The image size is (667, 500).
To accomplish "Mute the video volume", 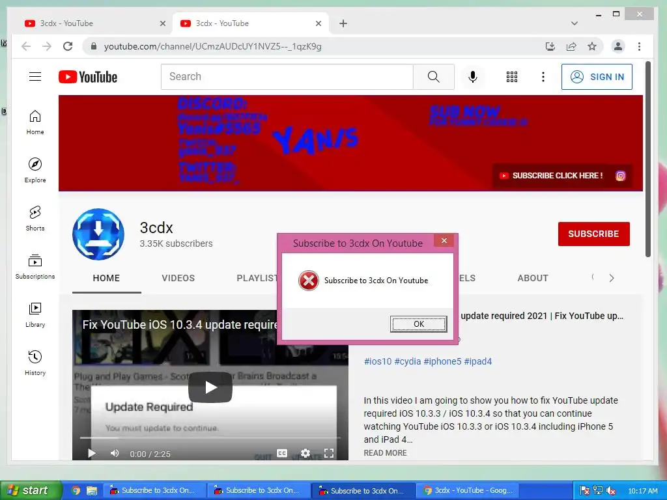I will click(x=115, y=453).
